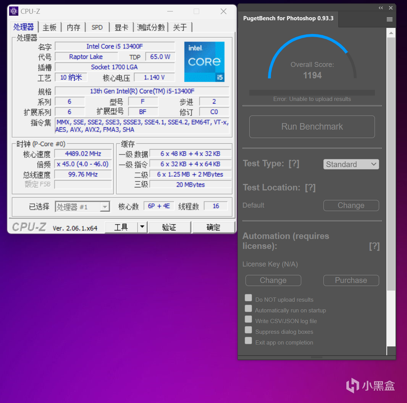Check Do NOT upload results
Screen dimensions: 407x403
pyautogui.click(x=249, y=298)
